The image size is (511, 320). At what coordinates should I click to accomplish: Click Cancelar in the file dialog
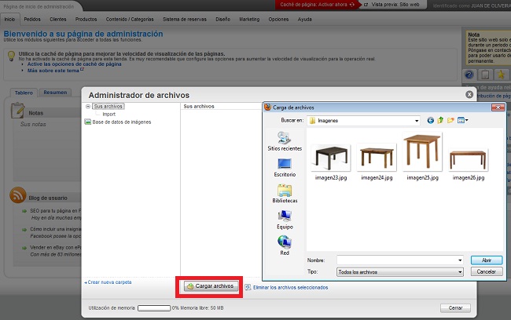click(x=487, y=271)
